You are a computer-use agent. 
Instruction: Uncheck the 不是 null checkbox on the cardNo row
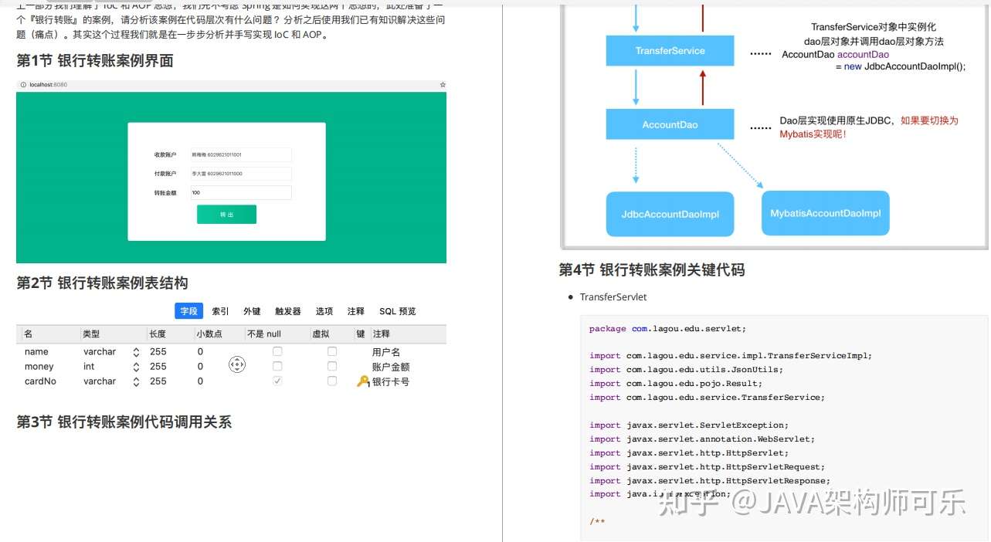coord(276,381)
